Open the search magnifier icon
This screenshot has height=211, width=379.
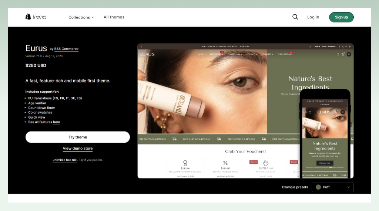click(295, 17)
